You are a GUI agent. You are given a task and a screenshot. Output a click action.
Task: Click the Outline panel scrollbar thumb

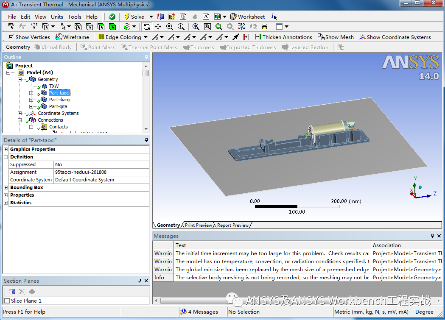point(146,73)
